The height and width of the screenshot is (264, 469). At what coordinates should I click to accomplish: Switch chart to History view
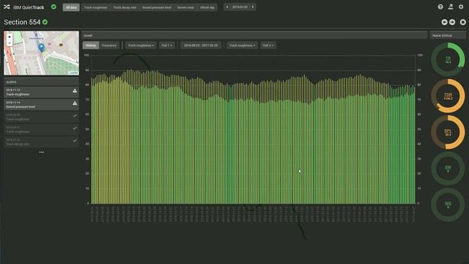point(91,45)
